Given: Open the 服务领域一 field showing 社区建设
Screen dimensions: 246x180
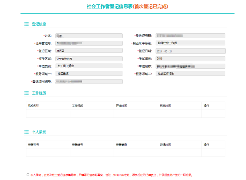Looking at the screenshot, I should point(89,74).
